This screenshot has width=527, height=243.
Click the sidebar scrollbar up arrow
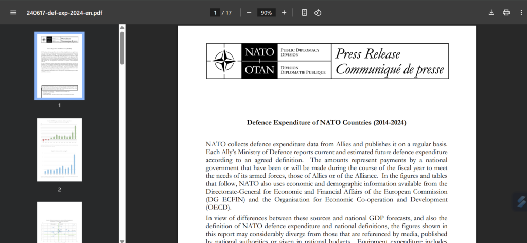coord(122,27)
